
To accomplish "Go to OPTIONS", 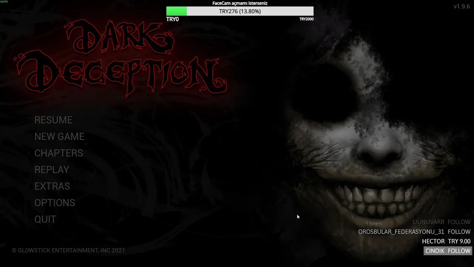I will 55,202.
